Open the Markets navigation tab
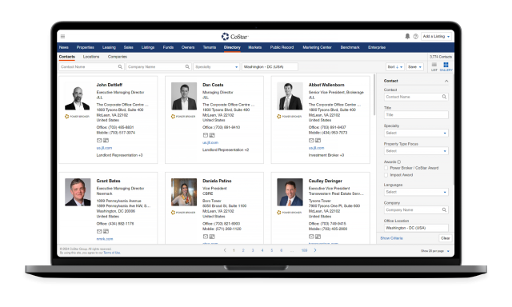The height and width of the screenshot is (307, 512). pyautogui.click(x=254, y=47)
